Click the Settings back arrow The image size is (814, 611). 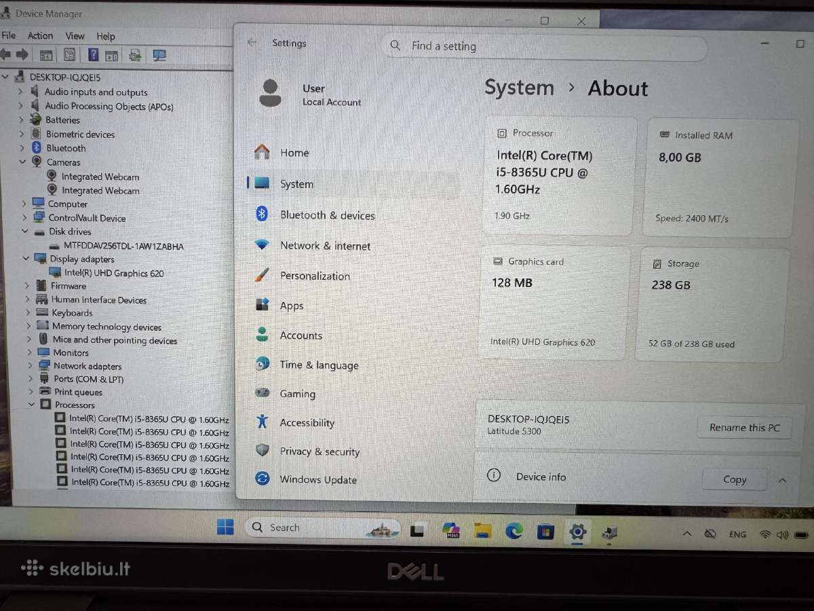(252, 42)
